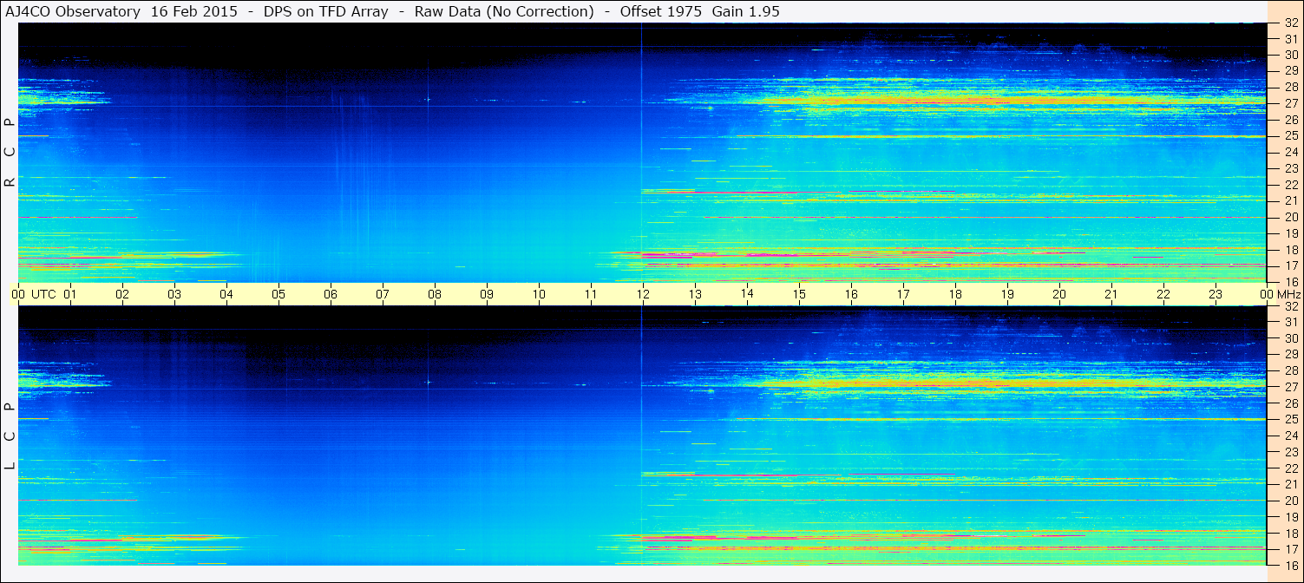1304x583 pixels.
Task: Click the 15 hour timeline label
Action: [x=798, y=294]
